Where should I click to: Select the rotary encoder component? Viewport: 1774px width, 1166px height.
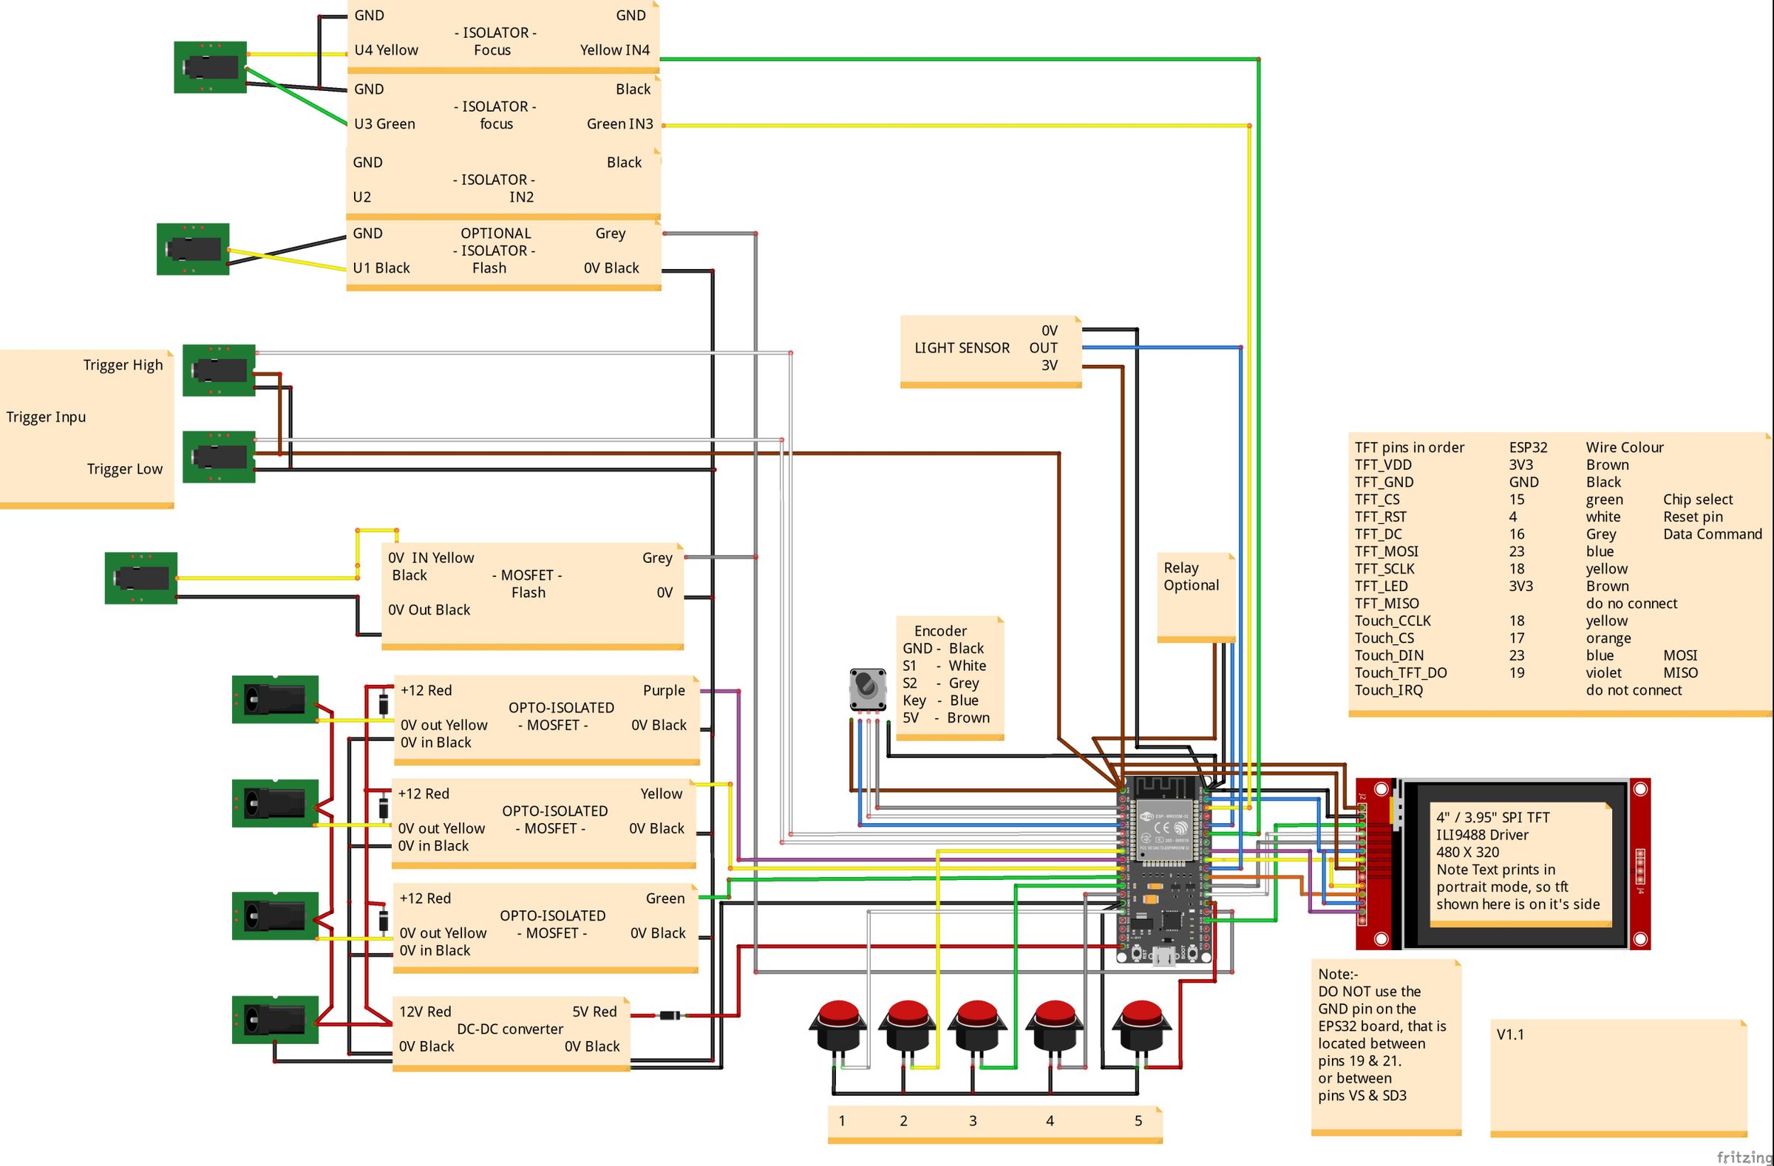(x=868, y=689)
